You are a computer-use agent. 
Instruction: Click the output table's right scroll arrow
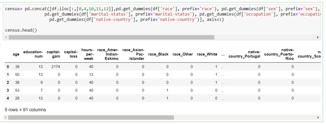click(x=318, y=118)
